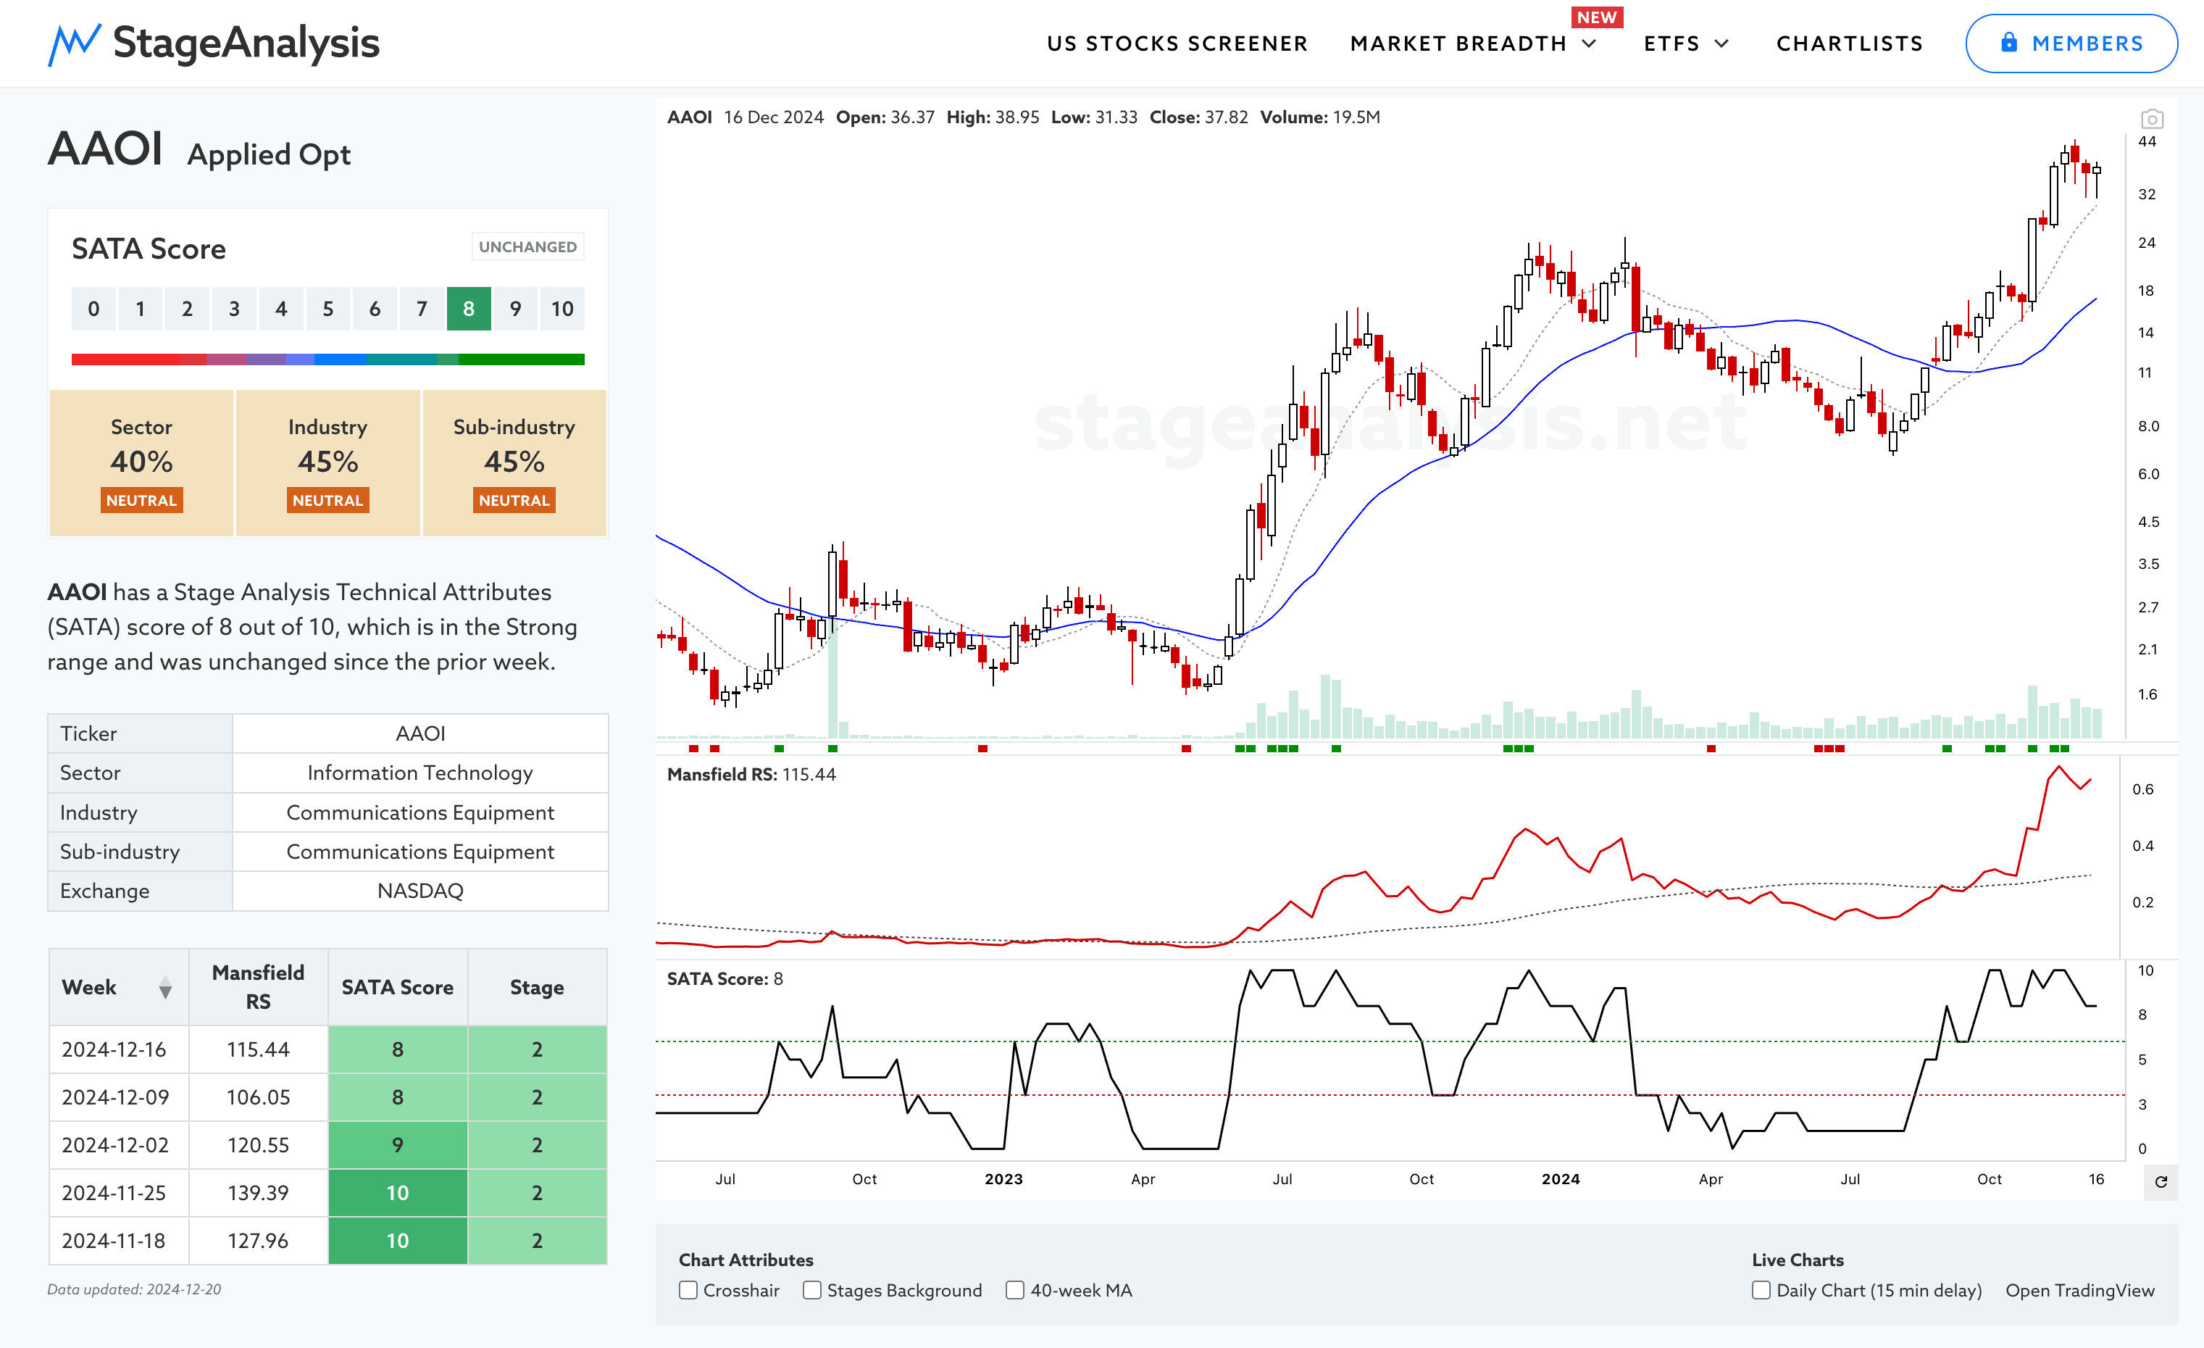
Task: Click the Mansfield RS column header
Action: (x=258, y=988)
